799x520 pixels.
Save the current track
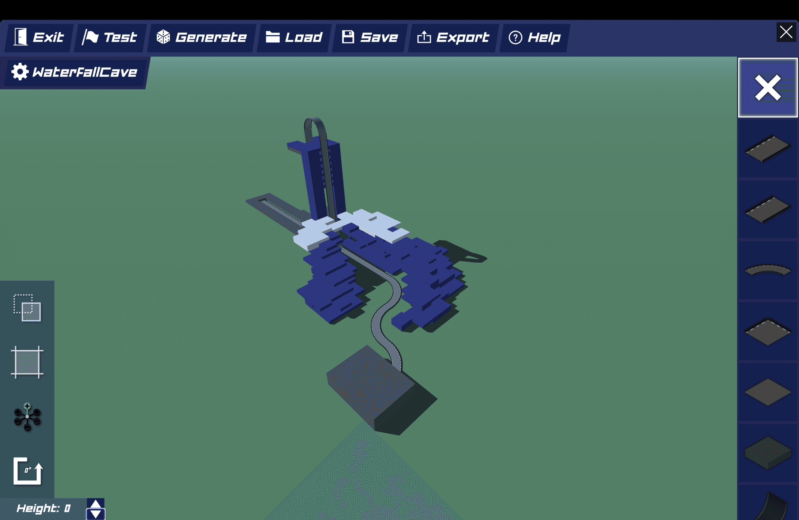370,37
